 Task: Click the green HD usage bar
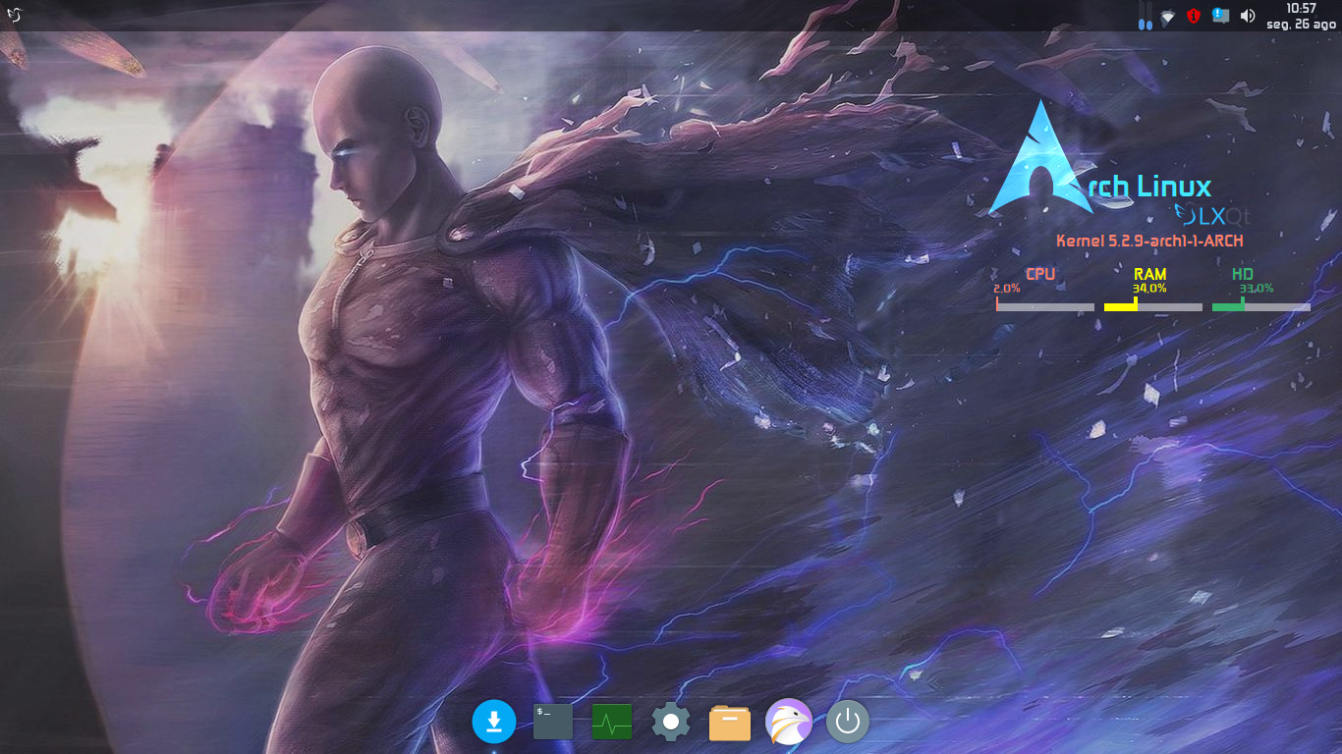point(1260,307)
